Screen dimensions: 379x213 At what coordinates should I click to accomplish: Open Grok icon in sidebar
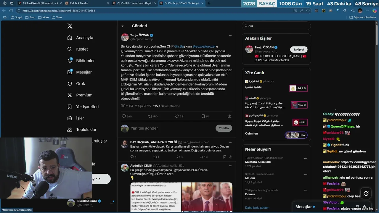click(70, 84)
